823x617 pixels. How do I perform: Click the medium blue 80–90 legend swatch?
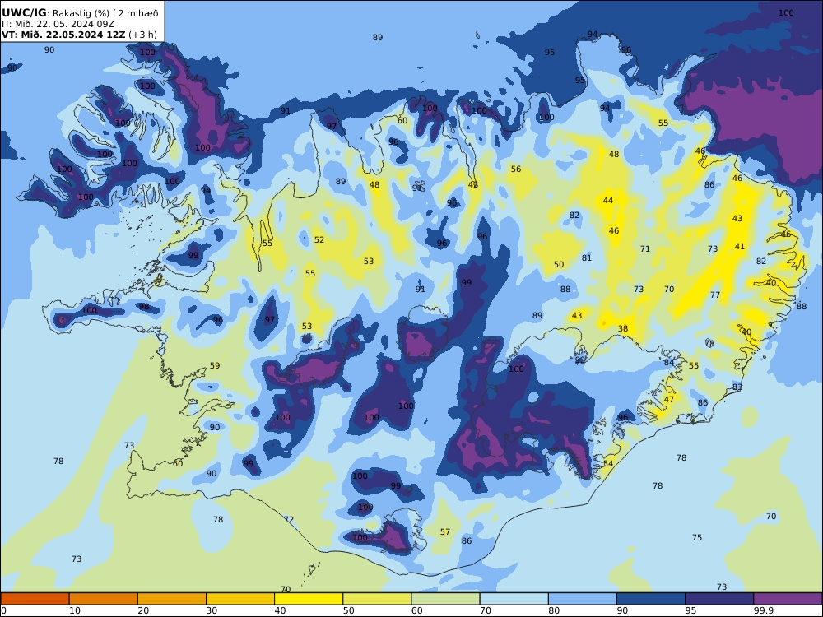583,599
